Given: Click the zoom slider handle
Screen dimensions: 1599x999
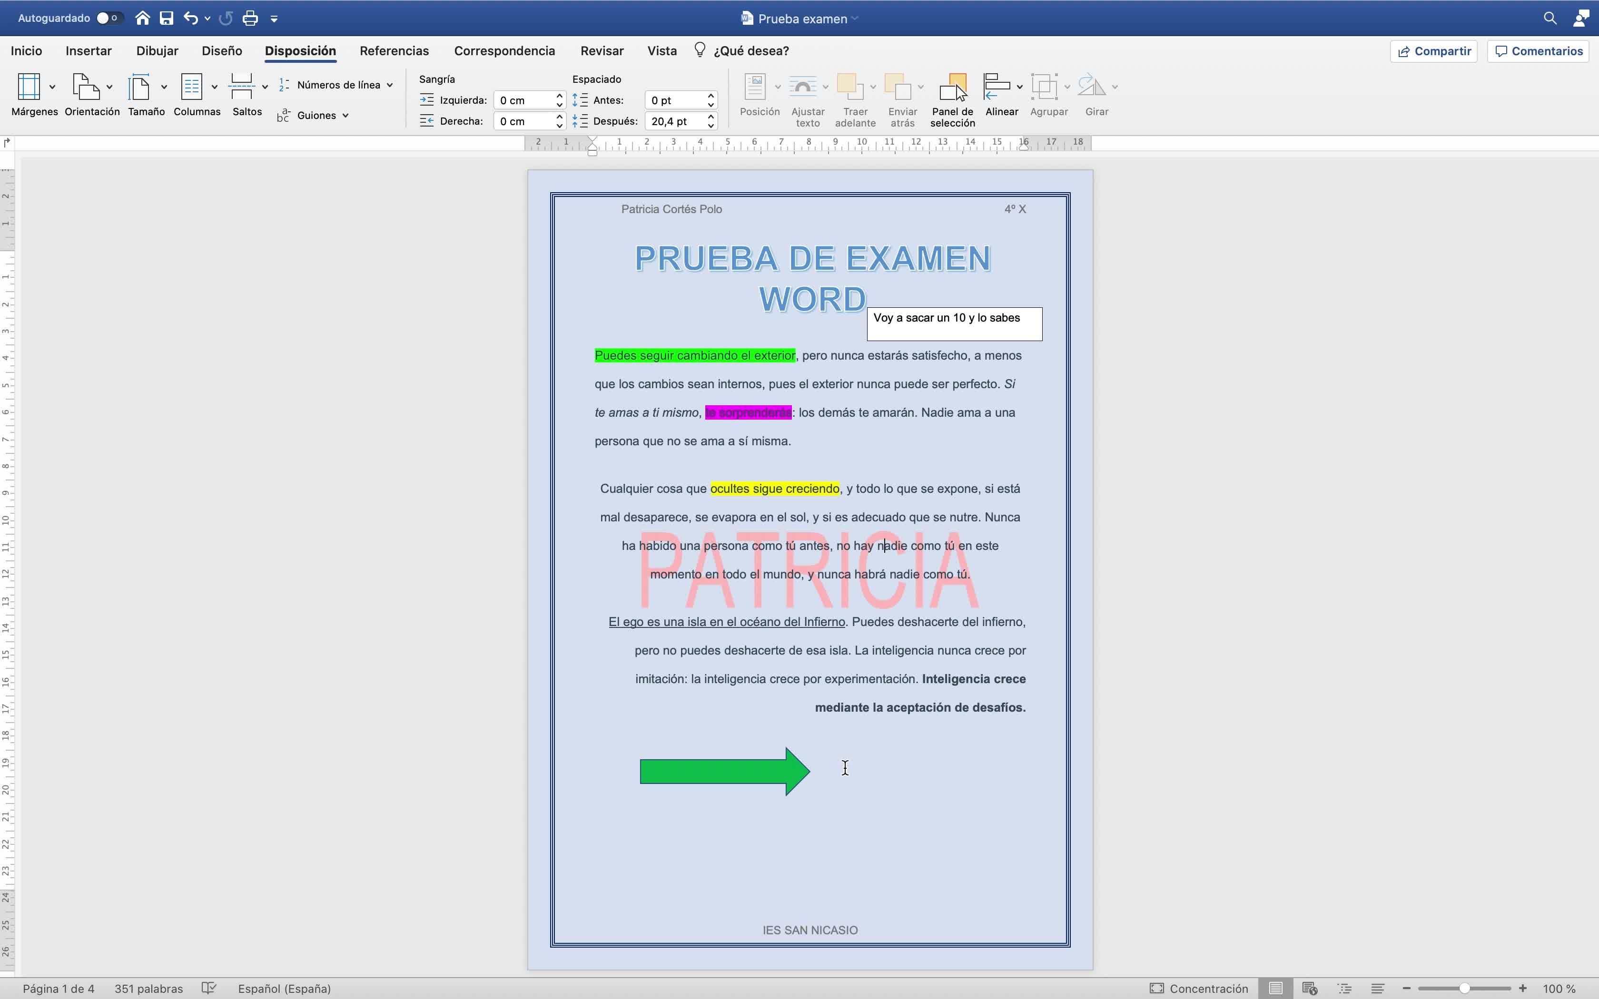Looking at the screenshot, I should 1464,989.
